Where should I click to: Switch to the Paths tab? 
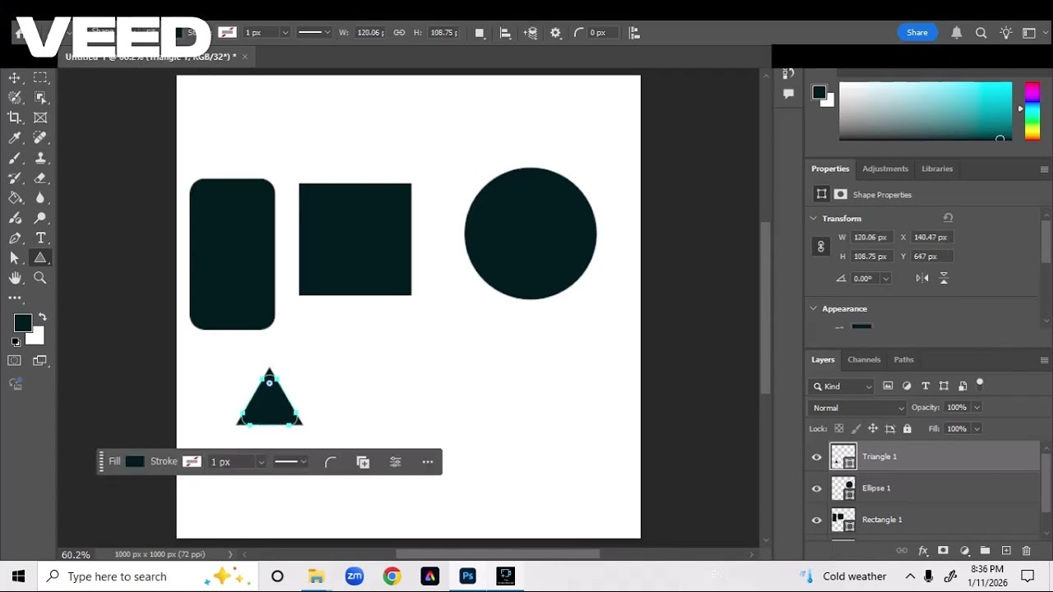903,359
